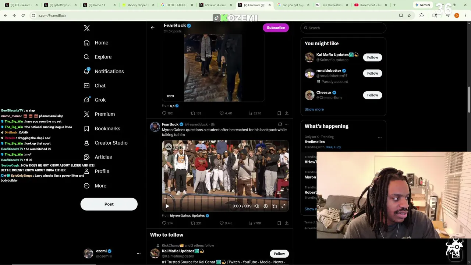
Task: Switch to the shoovy clipped tab
Action: click(138, 5)
